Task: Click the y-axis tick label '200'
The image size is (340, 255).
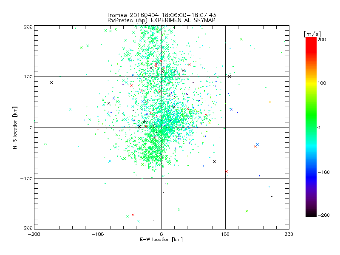Action: pyautogui.click(x=28, y=27)
